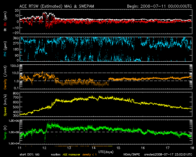
Task: Click the green Temp (K) axis label
Action: [6, 132]
